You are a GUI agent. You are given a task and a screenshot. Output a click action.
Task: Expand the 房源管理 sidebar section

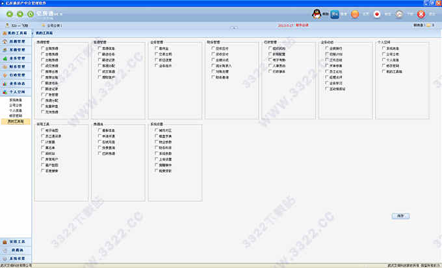coord(16,42)
